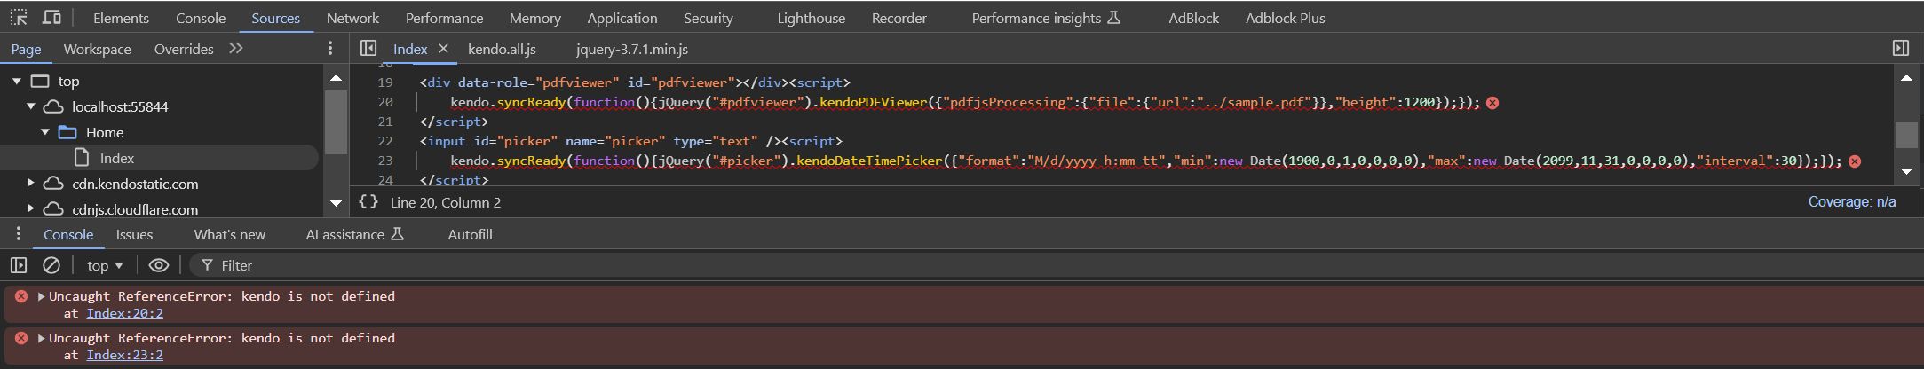This screenshot has height=369, width=1924.
Task: Select the Index file tab
Action: click(x=409, y=49)
